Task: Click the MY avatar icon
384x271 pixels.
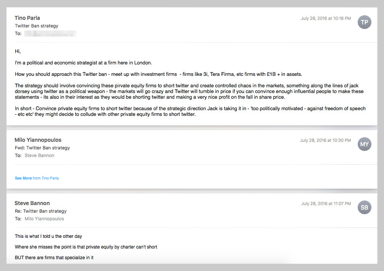Action: [x=365, y=144]
